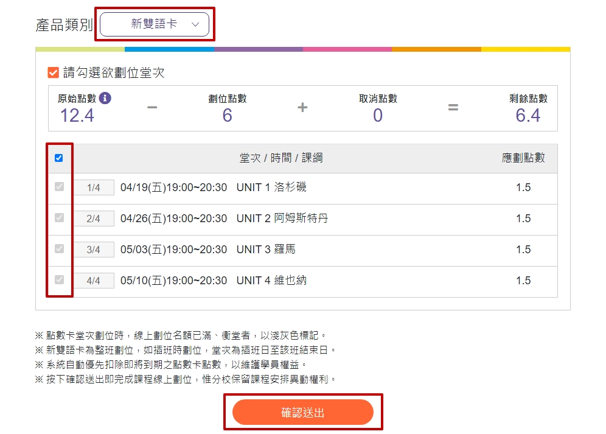Toggle the checkbox for session 3/4
606x434 pixels.
59,249
